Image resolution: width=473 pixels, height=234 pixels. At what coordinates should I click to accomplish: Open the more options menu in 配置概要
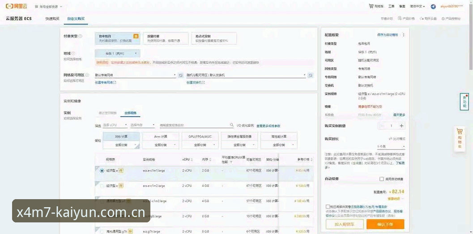click(x=404, y=35)
